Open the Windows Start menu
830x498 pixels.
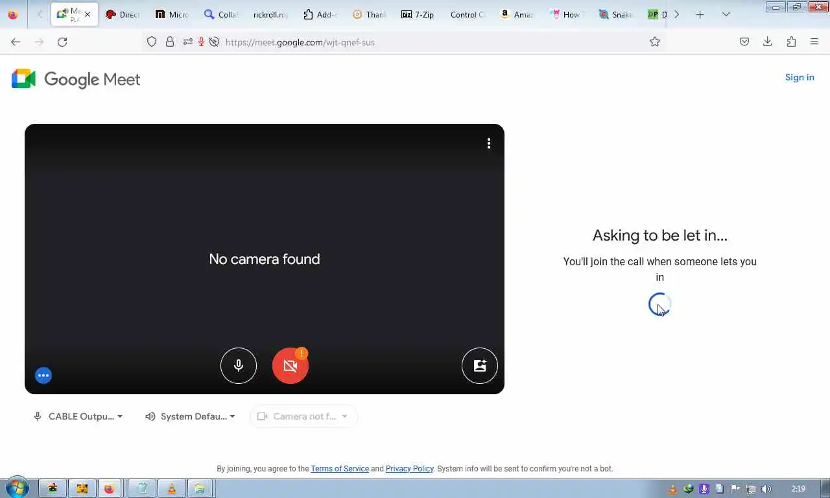tap(17, 488)
